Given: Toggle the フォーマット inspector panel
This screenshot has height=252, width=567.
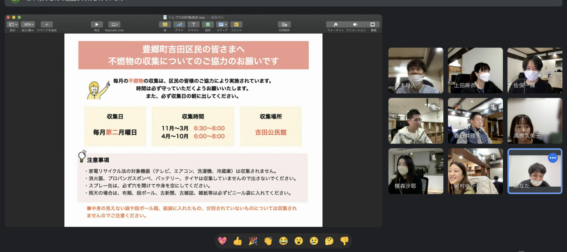Looking at the screenshot, I should 335,25.
